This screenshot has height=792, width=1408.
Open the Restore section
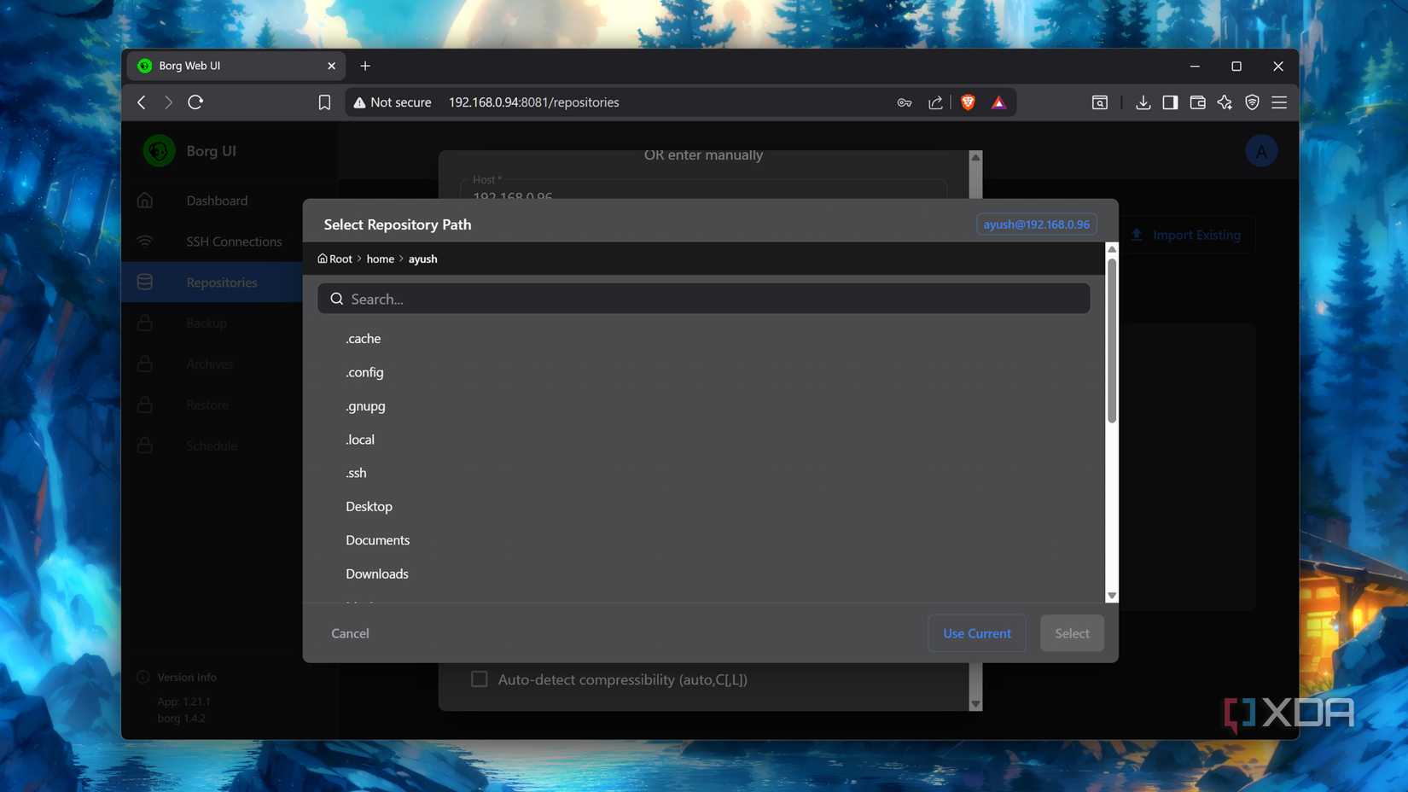tap(207, 405)
